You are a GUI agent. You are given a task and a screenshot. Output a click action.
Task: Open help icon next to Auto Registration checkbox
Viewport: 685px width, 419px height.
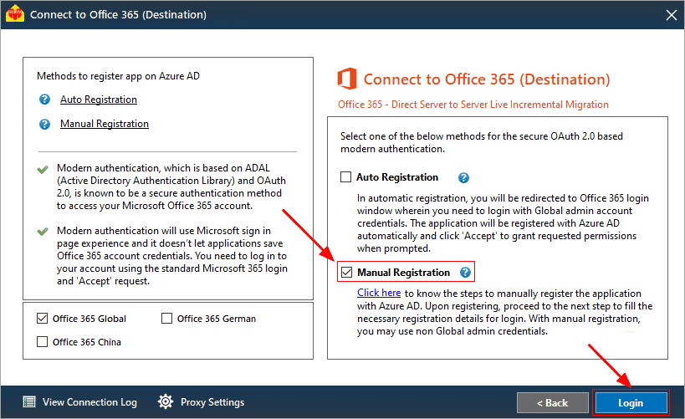[x=463, y=177]
